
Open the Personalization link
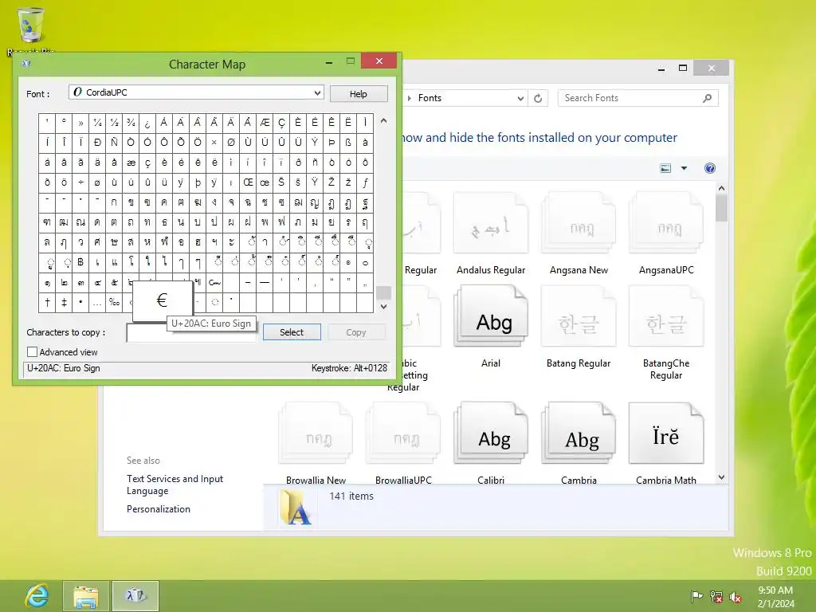(x=159, y=509)
